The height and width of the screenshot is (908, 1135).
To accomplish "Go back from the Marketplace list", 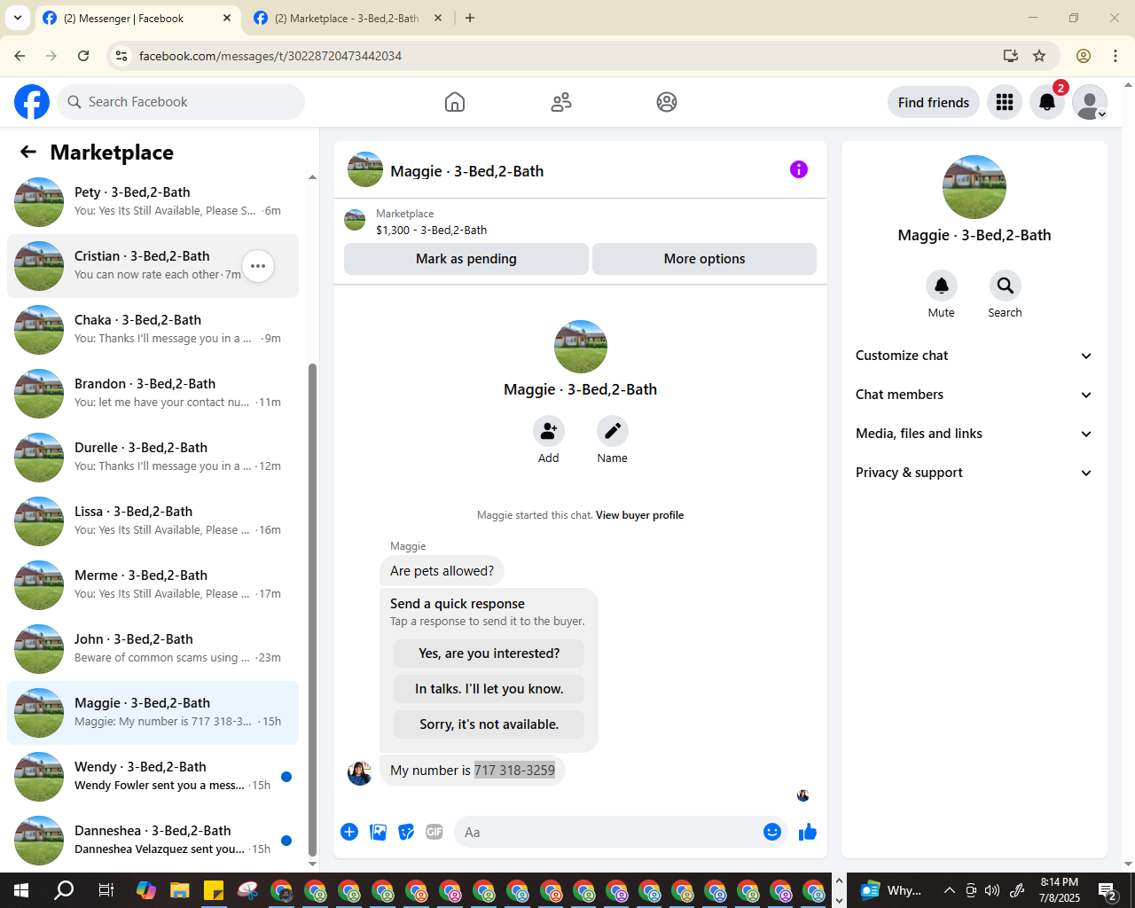I will 28,153.
